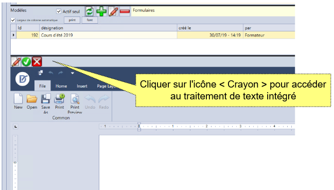Click the par column header
Screen dimensions: 334x190
point(269,28)
